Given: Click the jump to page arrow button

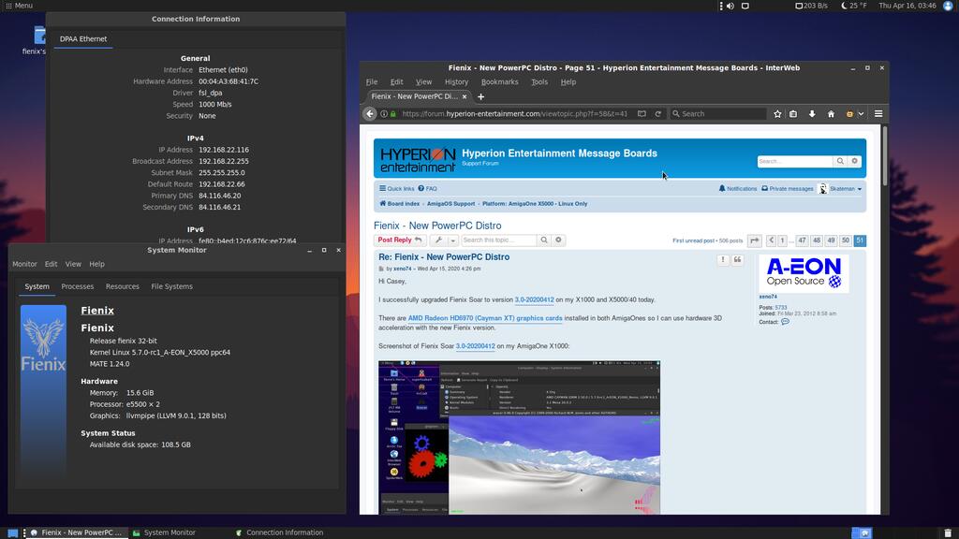Looking at the screenshot, I should 754,240.
